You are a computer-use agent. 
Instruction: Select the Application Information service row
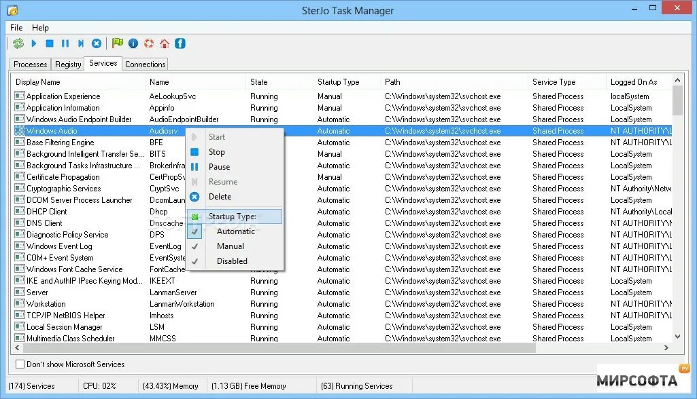point(342,108)
